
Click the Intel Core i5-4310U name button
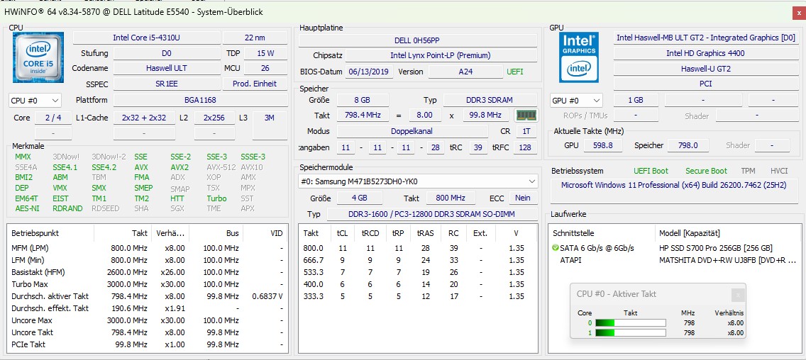(145, 38)
